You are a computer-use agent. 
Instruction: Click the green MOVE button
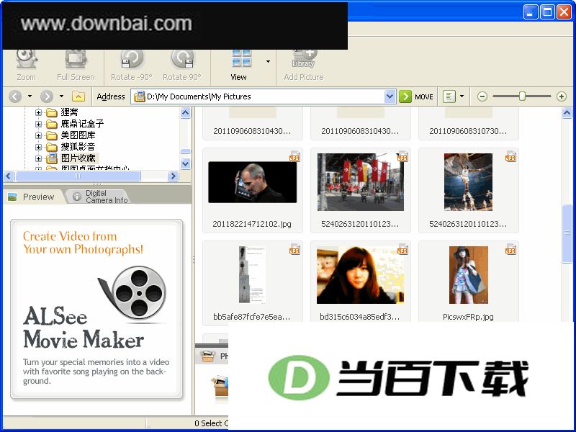(416, 96)
